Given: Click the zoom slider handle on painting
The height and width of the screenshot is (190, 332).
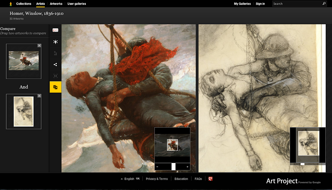Looking at the screenshot, I should (x=173, y=166).
